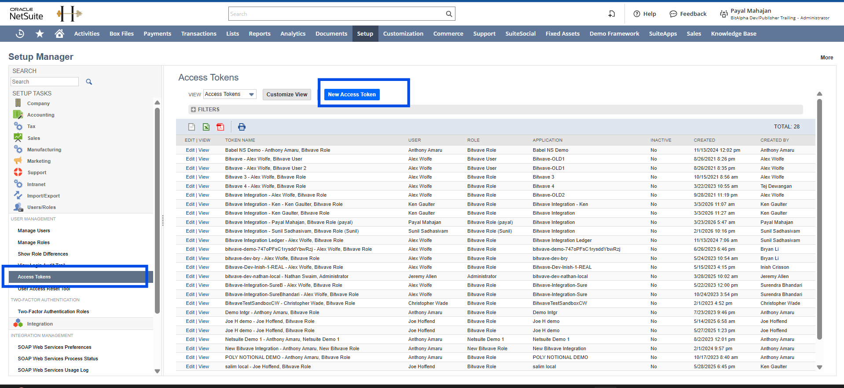Screen dimensions: 844x388
Task: Click the Manufacturing gear icon
Action: [18, 149]
